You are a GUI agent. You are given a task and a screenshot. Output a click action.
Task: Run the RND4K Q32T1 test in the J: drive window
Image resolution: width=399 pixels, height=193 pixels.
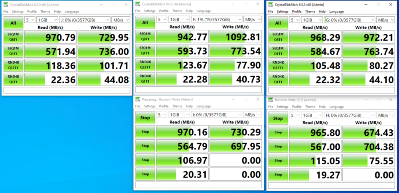pyautogui.click(x=13, y=66)
